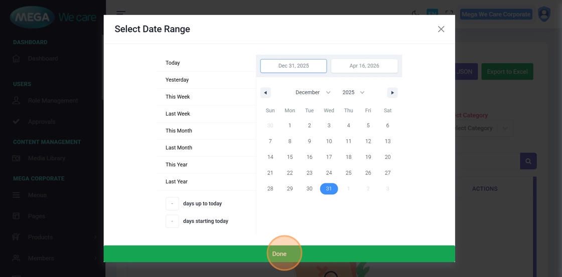Click the end date field Apr 16, 2026

[x=364, y=66]
